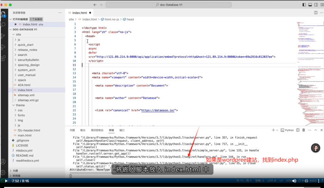Open the .gitignore file
The height and width of the screenshot is (188, 324).
(22, 141)
